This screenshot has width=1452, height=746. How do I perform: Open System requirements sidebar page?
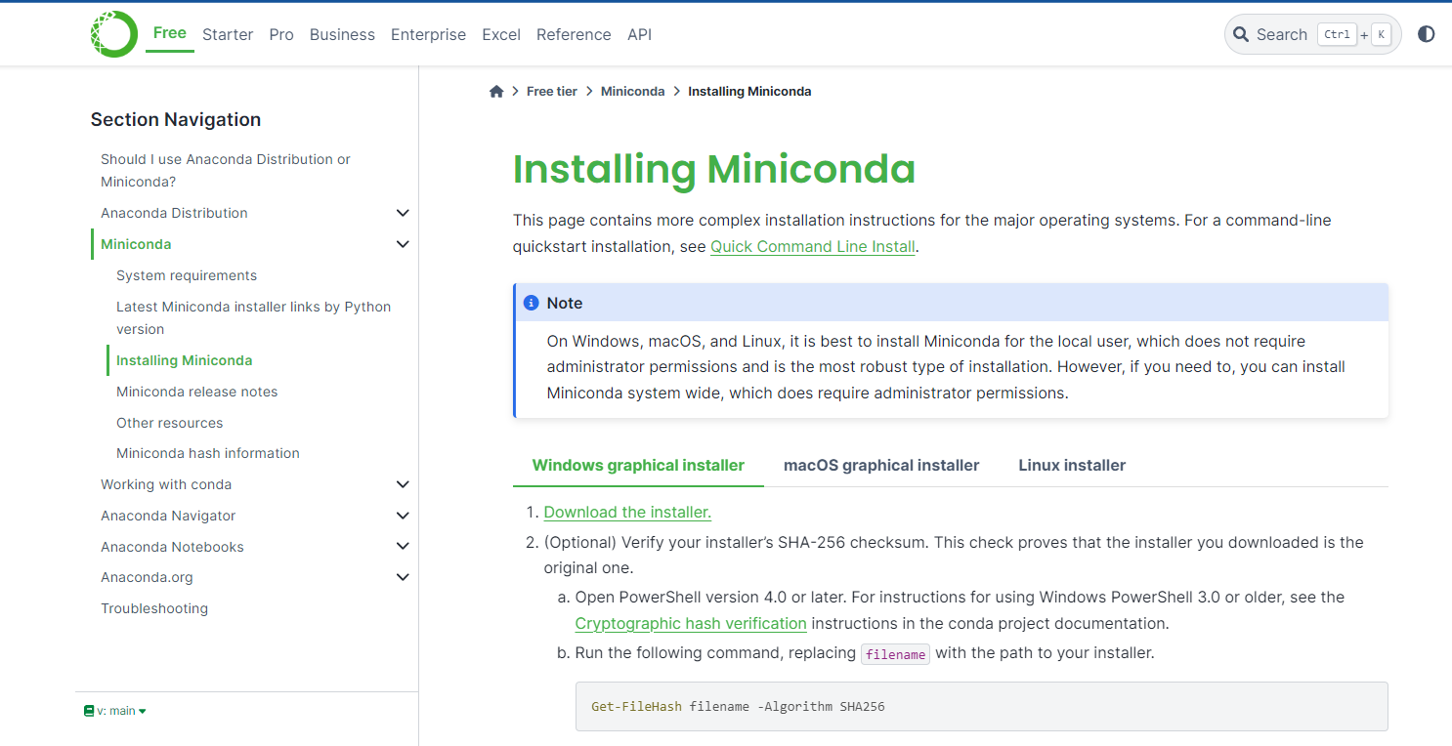(x=187, y=275)
